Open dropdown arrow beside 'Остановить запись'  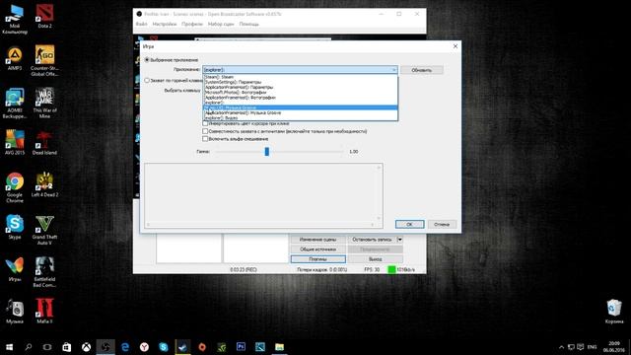click(x=399, y=240)
